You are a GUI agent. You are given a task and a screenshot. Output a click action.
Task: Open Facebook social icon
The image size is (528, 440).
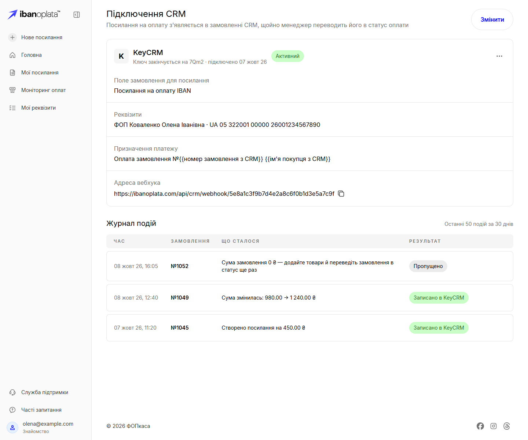480,426
